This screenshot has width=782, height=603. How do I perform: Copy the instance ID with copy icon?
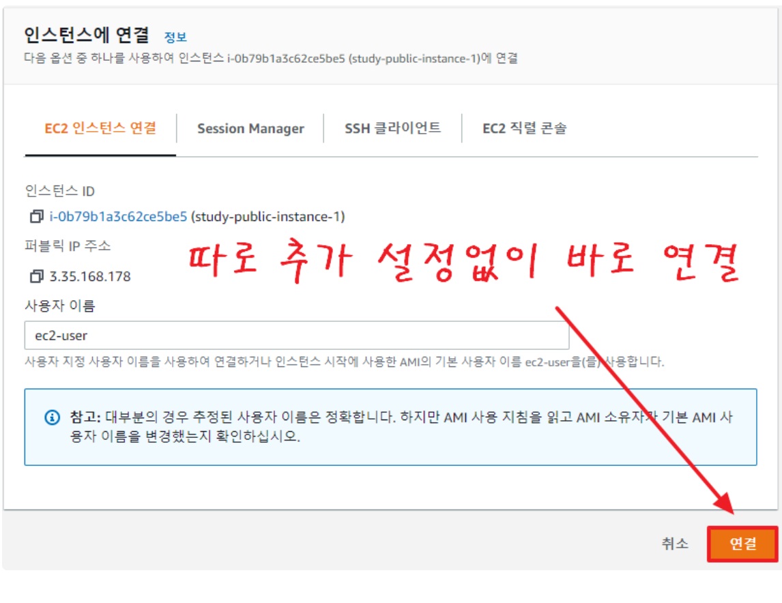pos(36,216)
